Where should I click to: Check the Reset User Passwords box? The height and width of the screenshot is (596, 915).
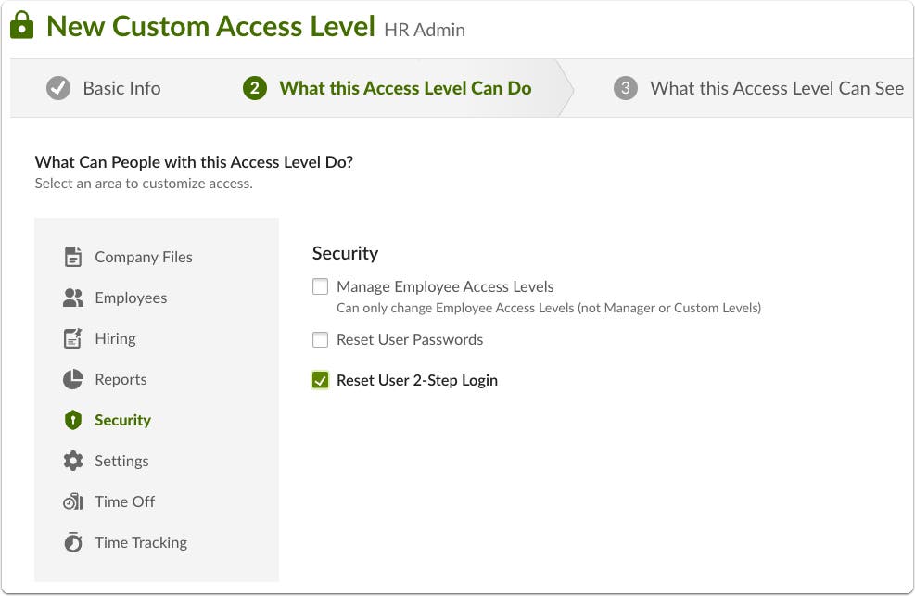point(320,339)
